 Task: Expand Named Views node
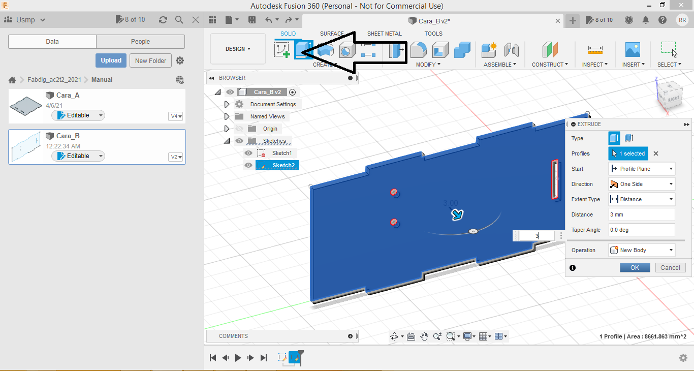click(227, 116)
